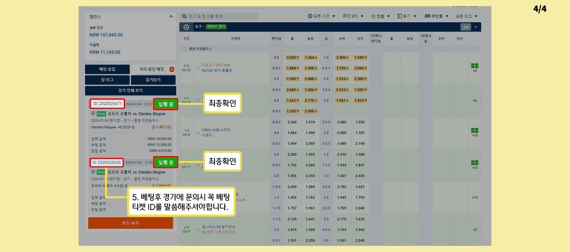Click the search magnifier icon

click(184, 17)
